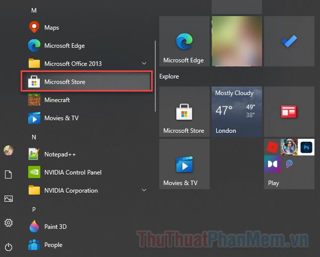Open Settings gear icon

pos(9,223)
